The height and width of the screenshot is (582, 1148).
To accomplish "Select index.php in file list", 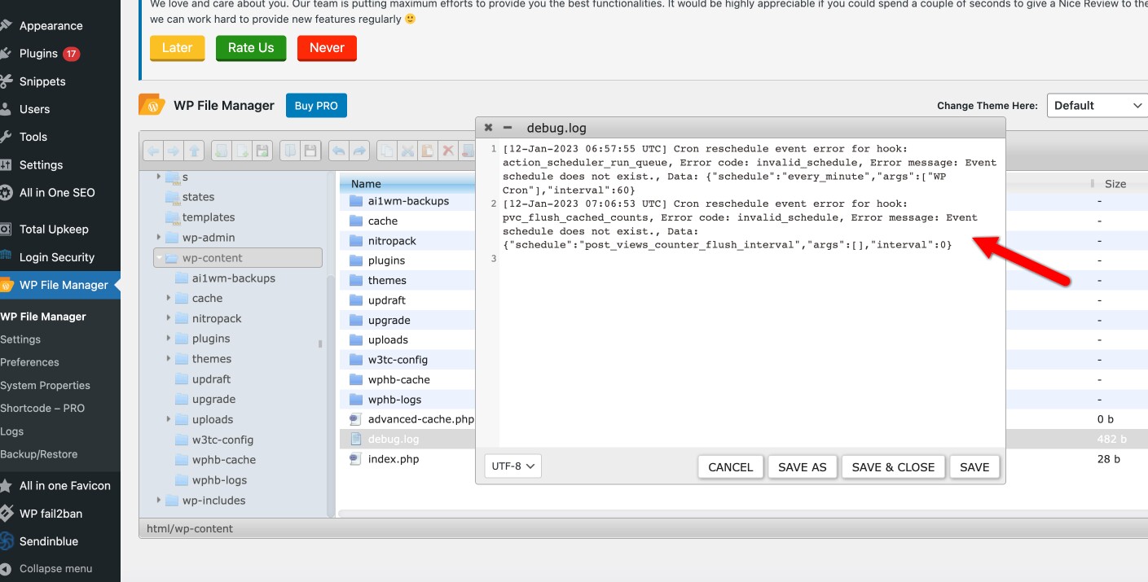I will 394,459.
